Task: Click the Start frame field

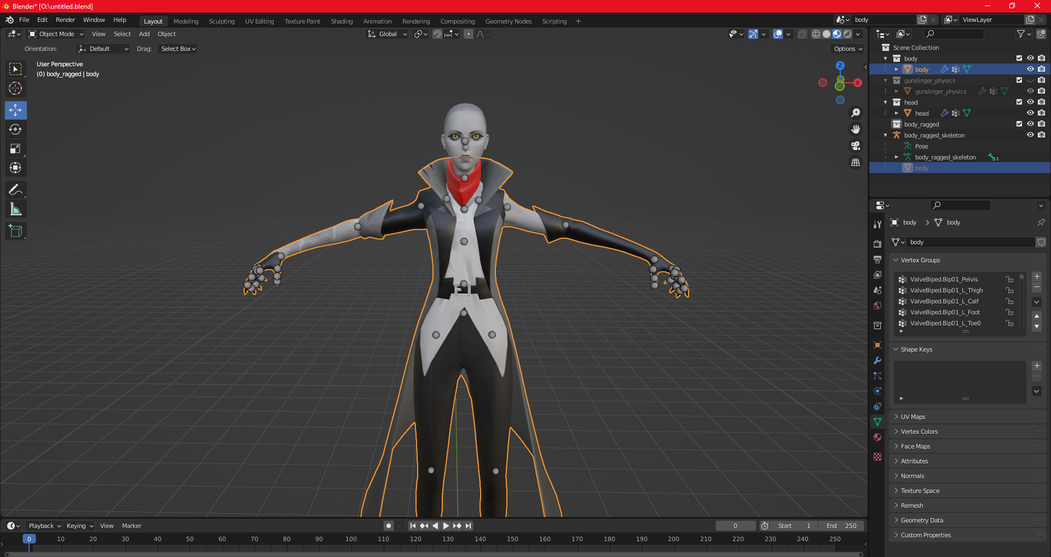Action: (794, 526)
